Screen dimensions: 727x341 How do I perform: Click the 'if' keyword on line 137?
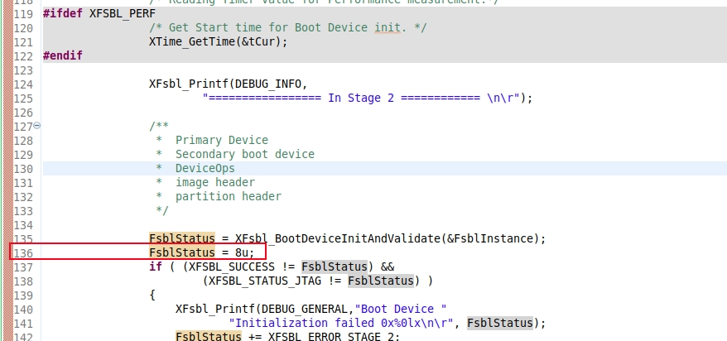tap(156, 267)
